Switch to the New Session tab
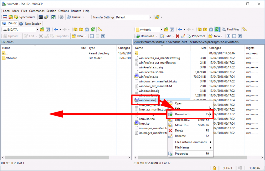The image size is (265, 171). (x=30, y=24)
